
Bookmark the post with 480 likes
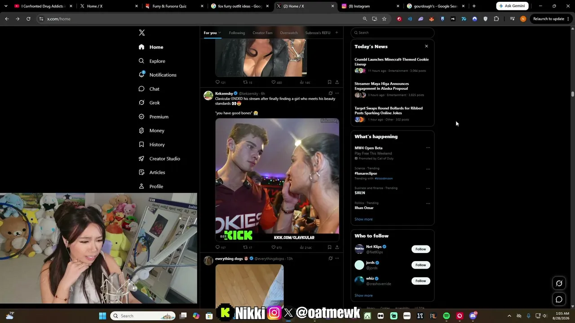pyautogui.click(x=329, y=82)
